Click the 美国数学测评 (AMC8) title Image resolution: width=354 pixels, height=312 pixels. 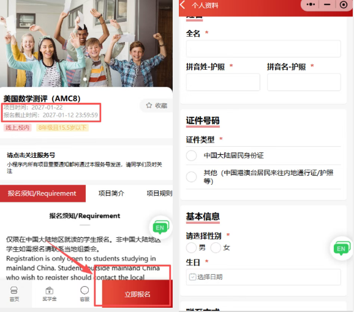42,98
